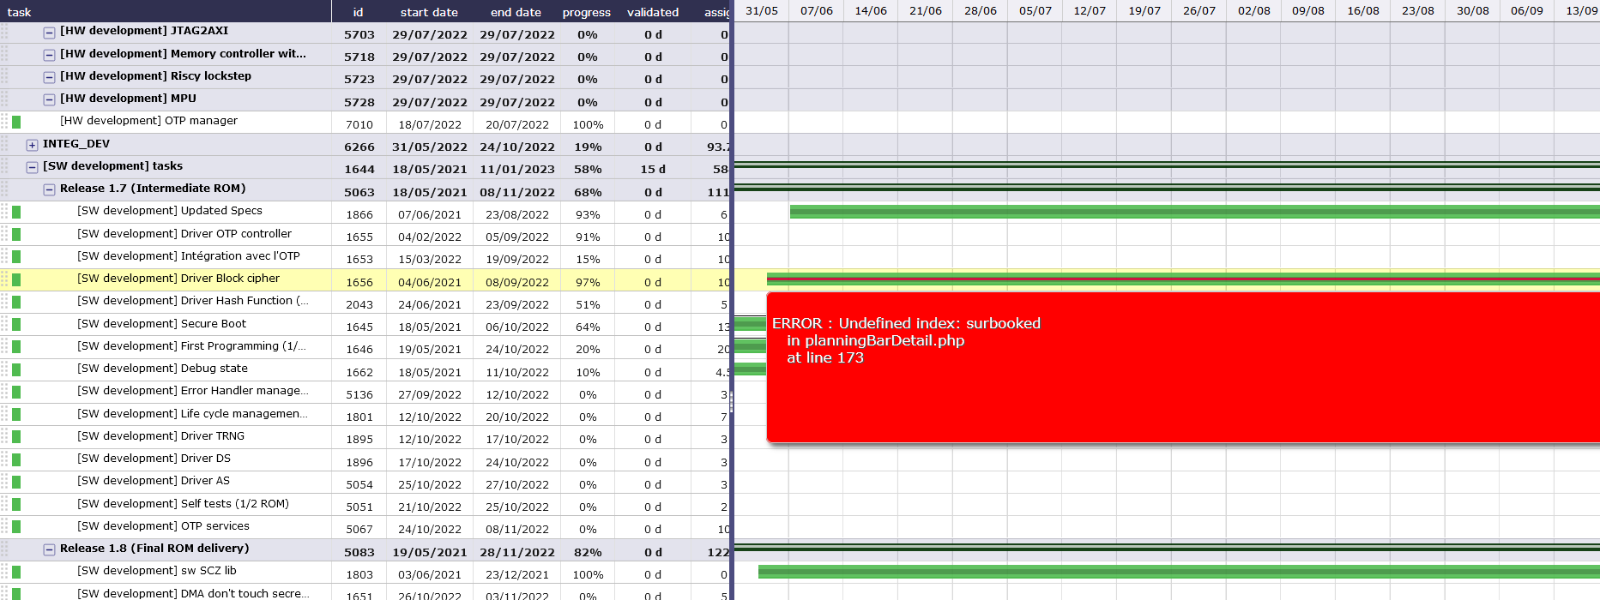1600x600 pixels.
Task: Collapse the JTAG2AXI group
Action: [x=49, y=32]
